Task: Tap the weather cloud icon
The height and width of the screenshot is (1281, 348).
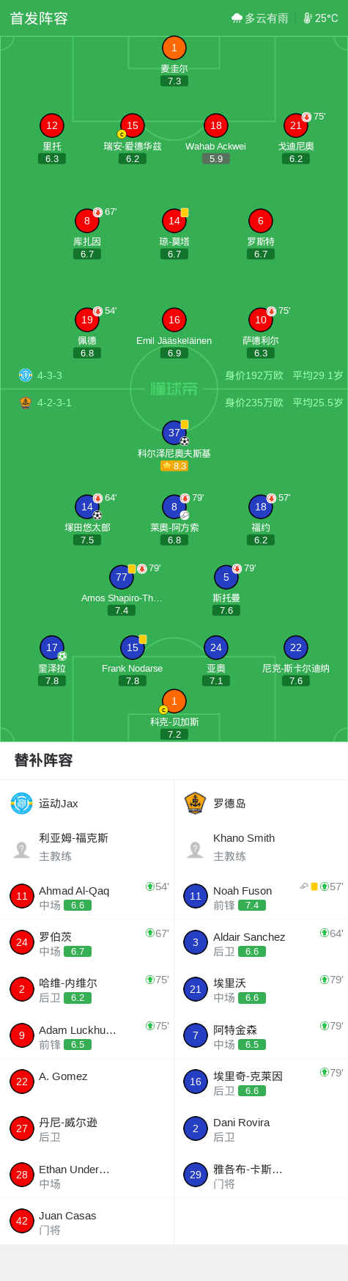Action: [237, 18]
